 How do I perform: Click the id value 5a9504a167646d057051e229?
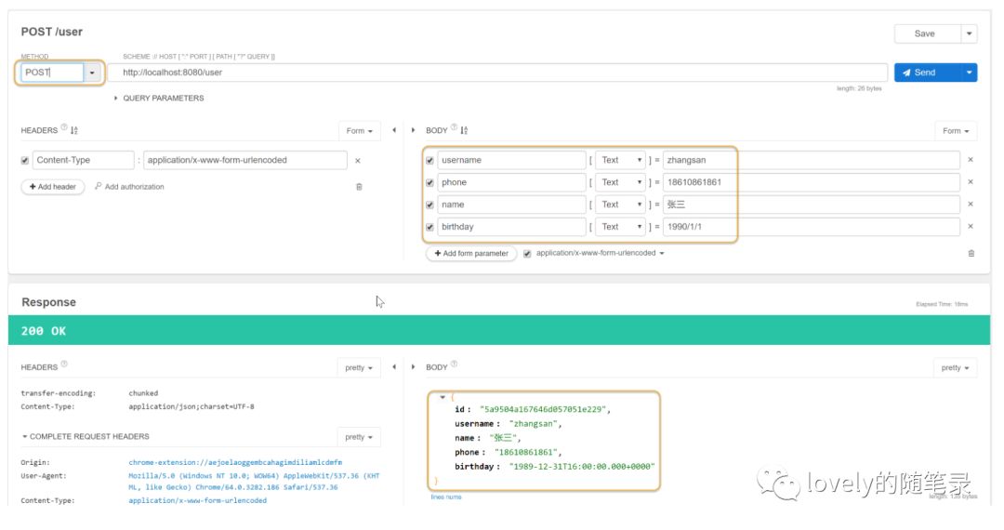pos(543,409)
